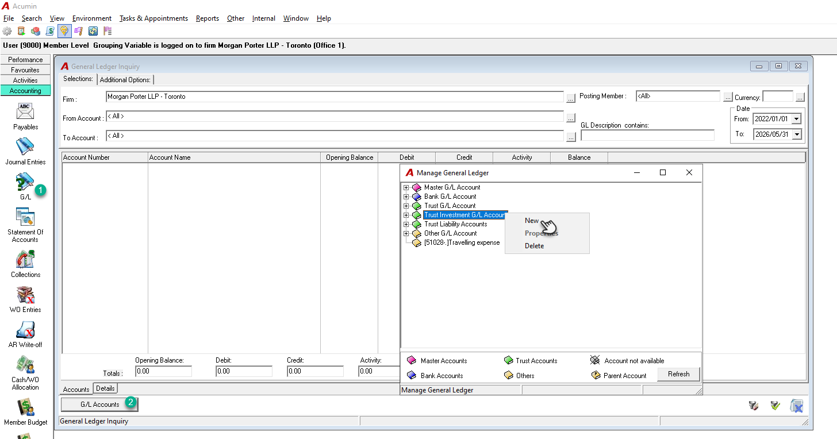Click the blue refresh arrows toolbar icon
This screenshot has height=439, width=837.
(93, 31)
